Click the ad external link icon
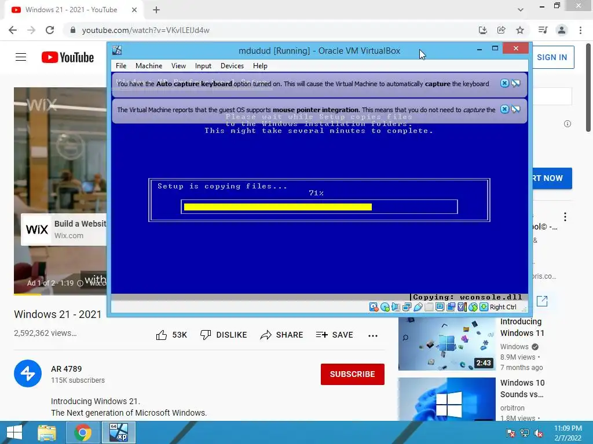The height and width of the screenshot is (444, 593). [542, 301]
